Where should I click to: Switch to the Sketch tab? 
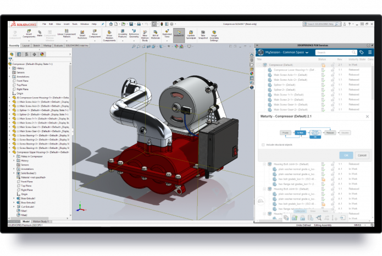point(36,46)
